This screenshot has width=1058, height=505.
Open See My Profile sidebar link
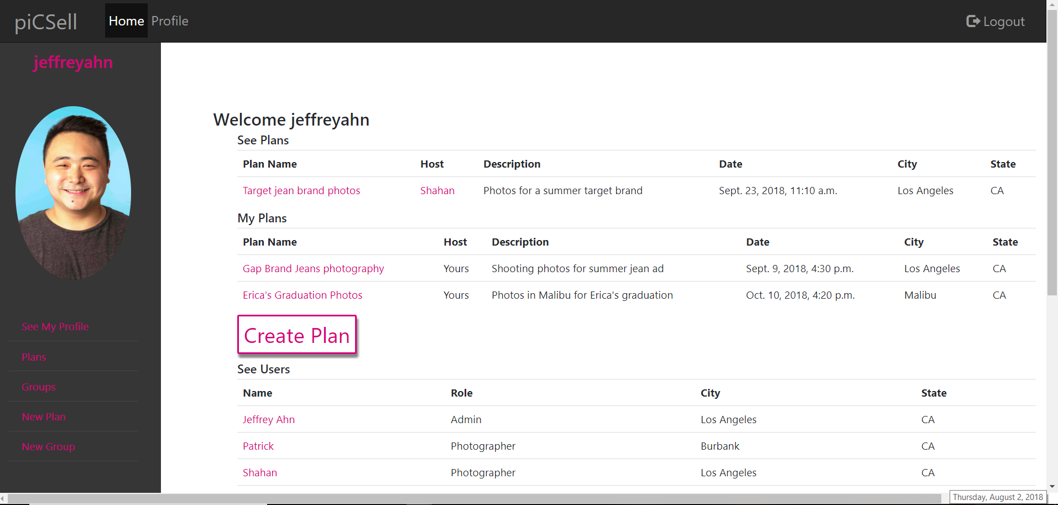(x=55, y=326)
